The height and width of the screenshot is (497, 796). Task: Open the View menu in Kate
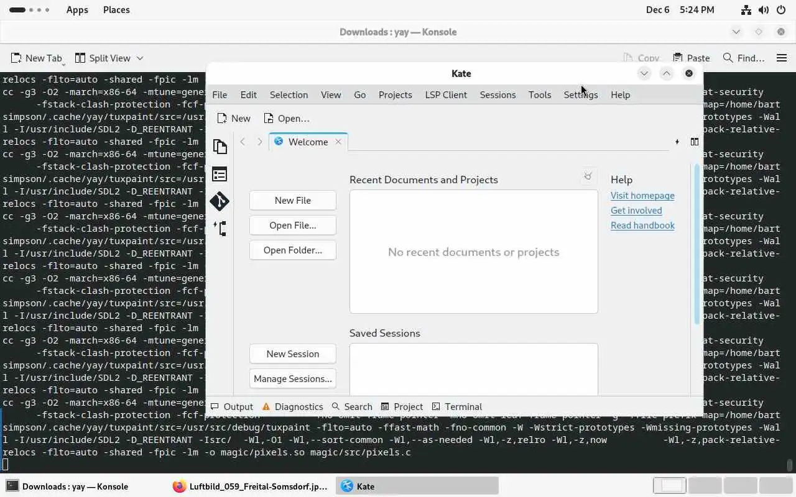click(331, 94)
